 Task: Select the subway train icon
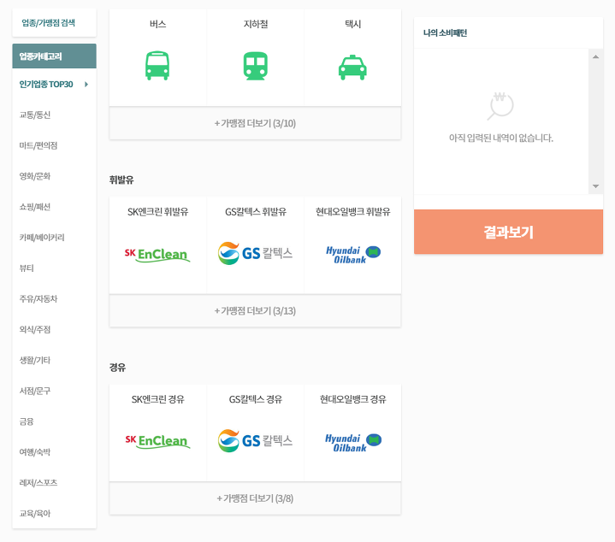pyautogui.click(x=255, y=66)
